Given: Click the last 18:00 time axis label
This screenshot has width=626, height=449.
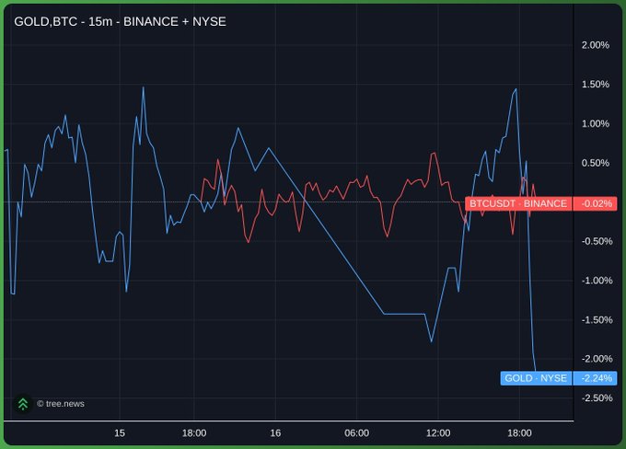Looking at the screenshot, I should (519, 433).
